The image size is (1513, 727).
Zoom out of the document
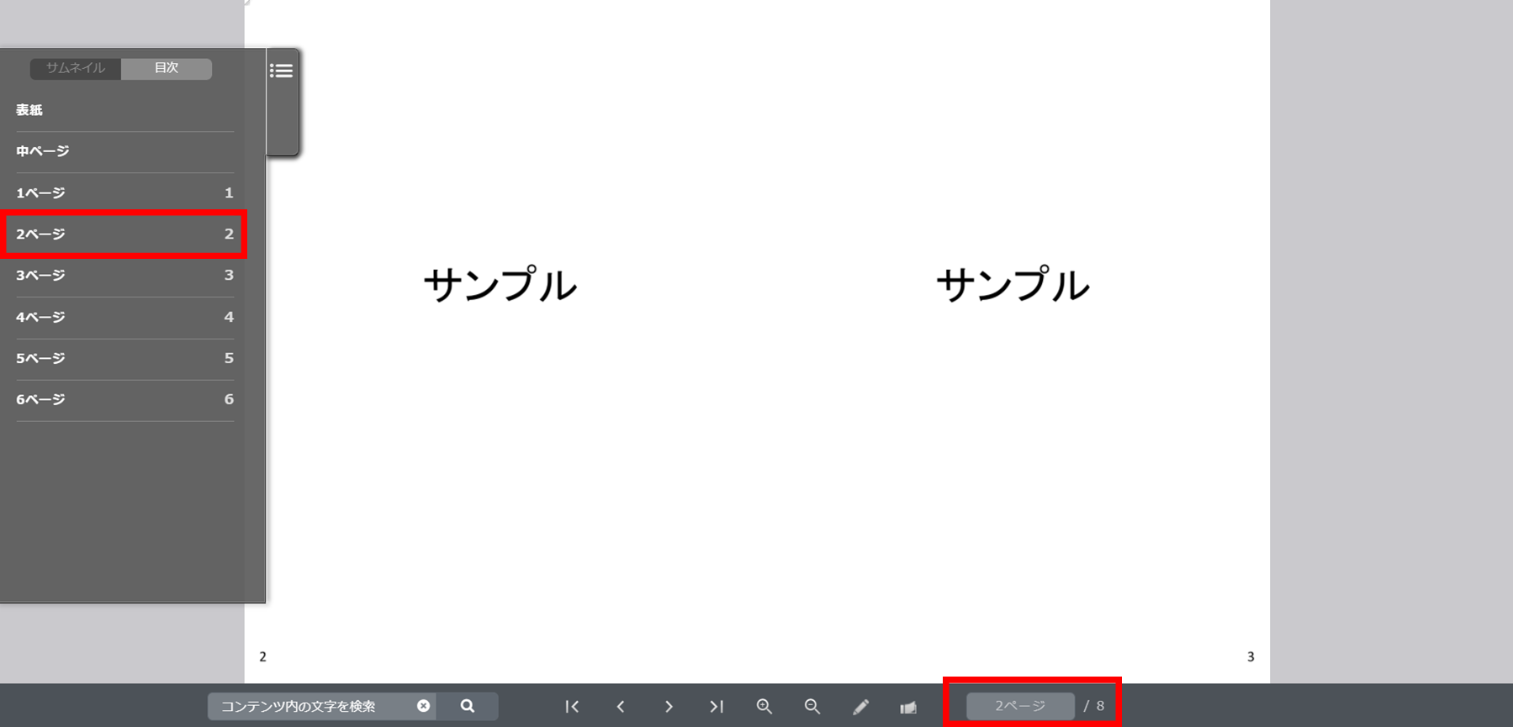[x=812, y=707]
